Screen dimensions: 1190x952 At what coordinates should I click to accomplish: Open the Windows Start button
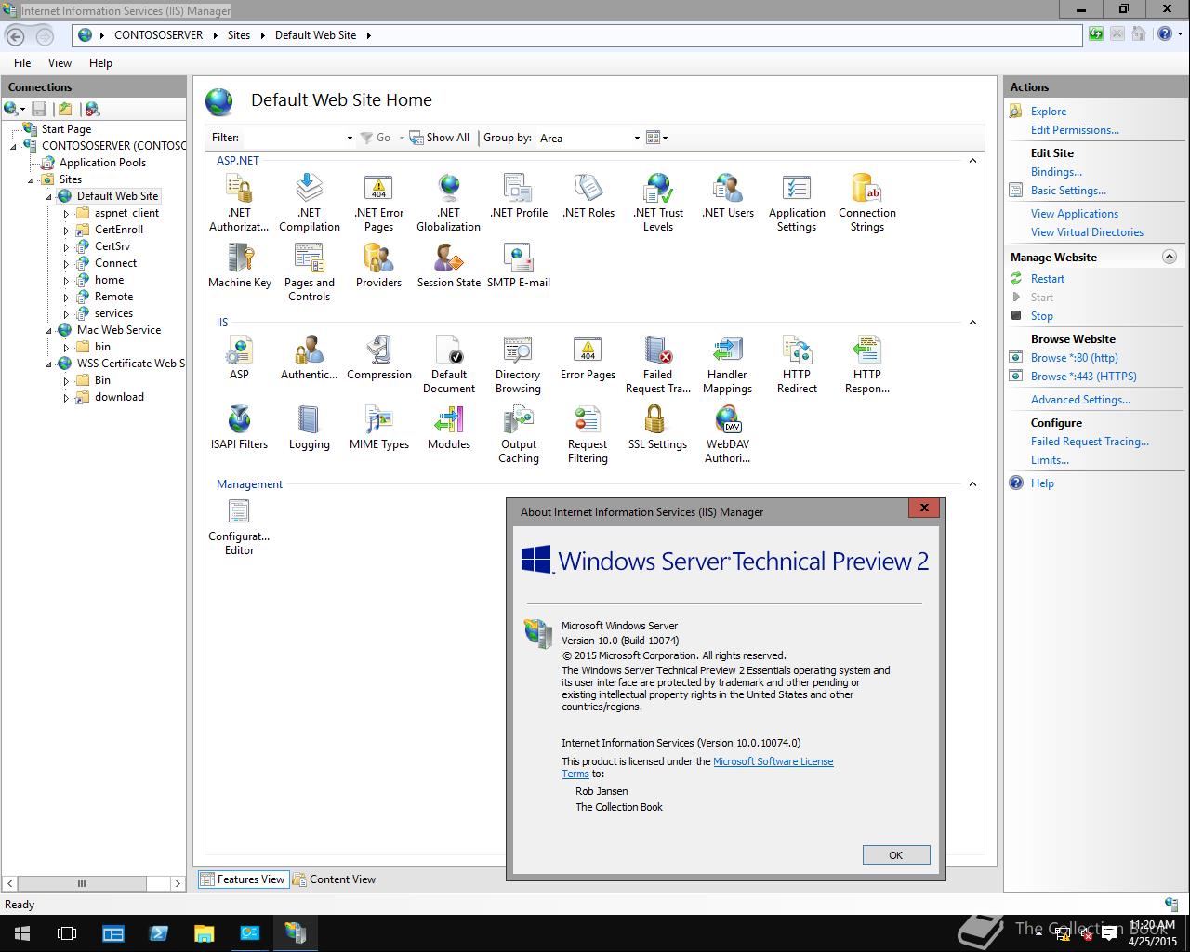coord(22,932)
